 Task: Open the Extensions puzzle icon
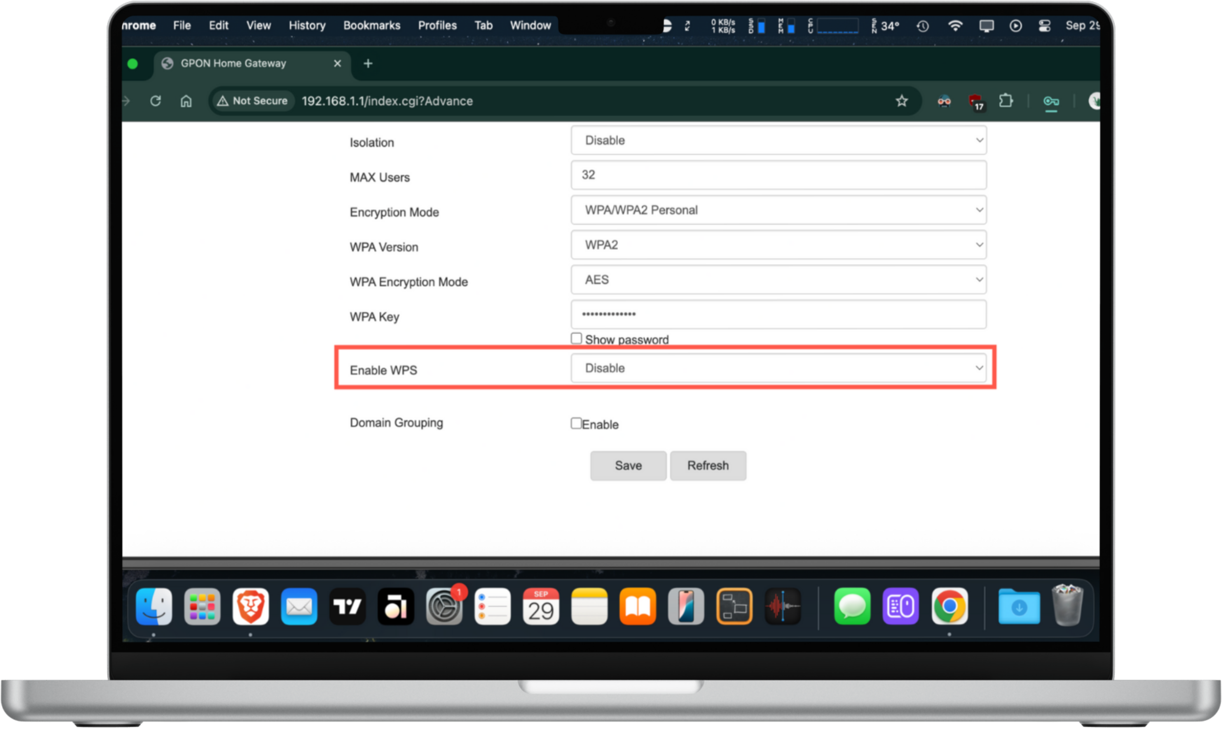click(x=1005, y=101)
